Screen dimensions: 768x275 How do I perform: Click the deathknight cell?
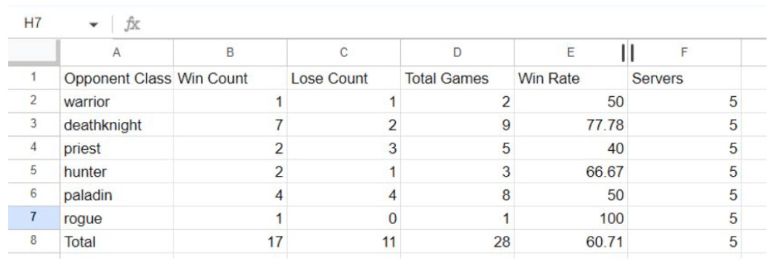[116, 124]
